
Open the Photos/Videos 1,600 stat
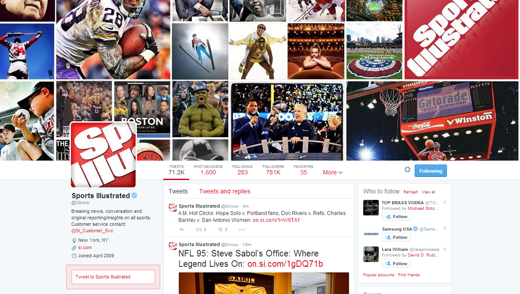(x=208, y=170)
